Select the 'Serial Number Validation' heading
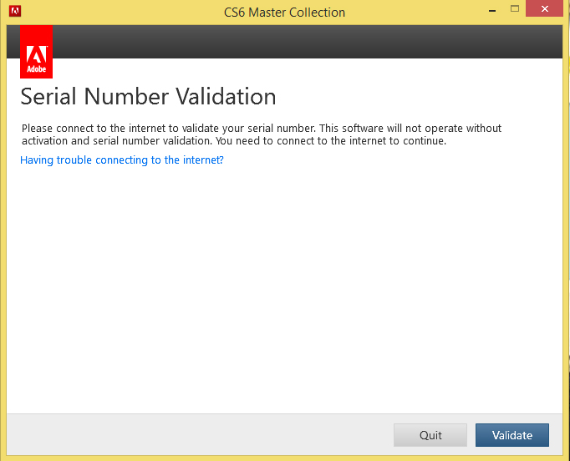The height and width of the screenshot is (461, 570). pyautogui.click(x=148, y=97)
